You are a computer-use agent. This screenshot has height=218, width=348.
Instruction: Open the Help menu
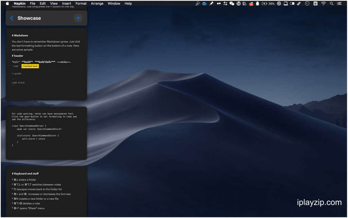[x=128, y=3]
